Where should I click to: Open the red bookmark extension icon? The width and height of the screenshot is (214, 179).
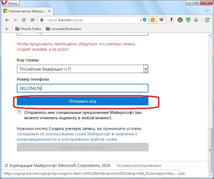point(172,20)
